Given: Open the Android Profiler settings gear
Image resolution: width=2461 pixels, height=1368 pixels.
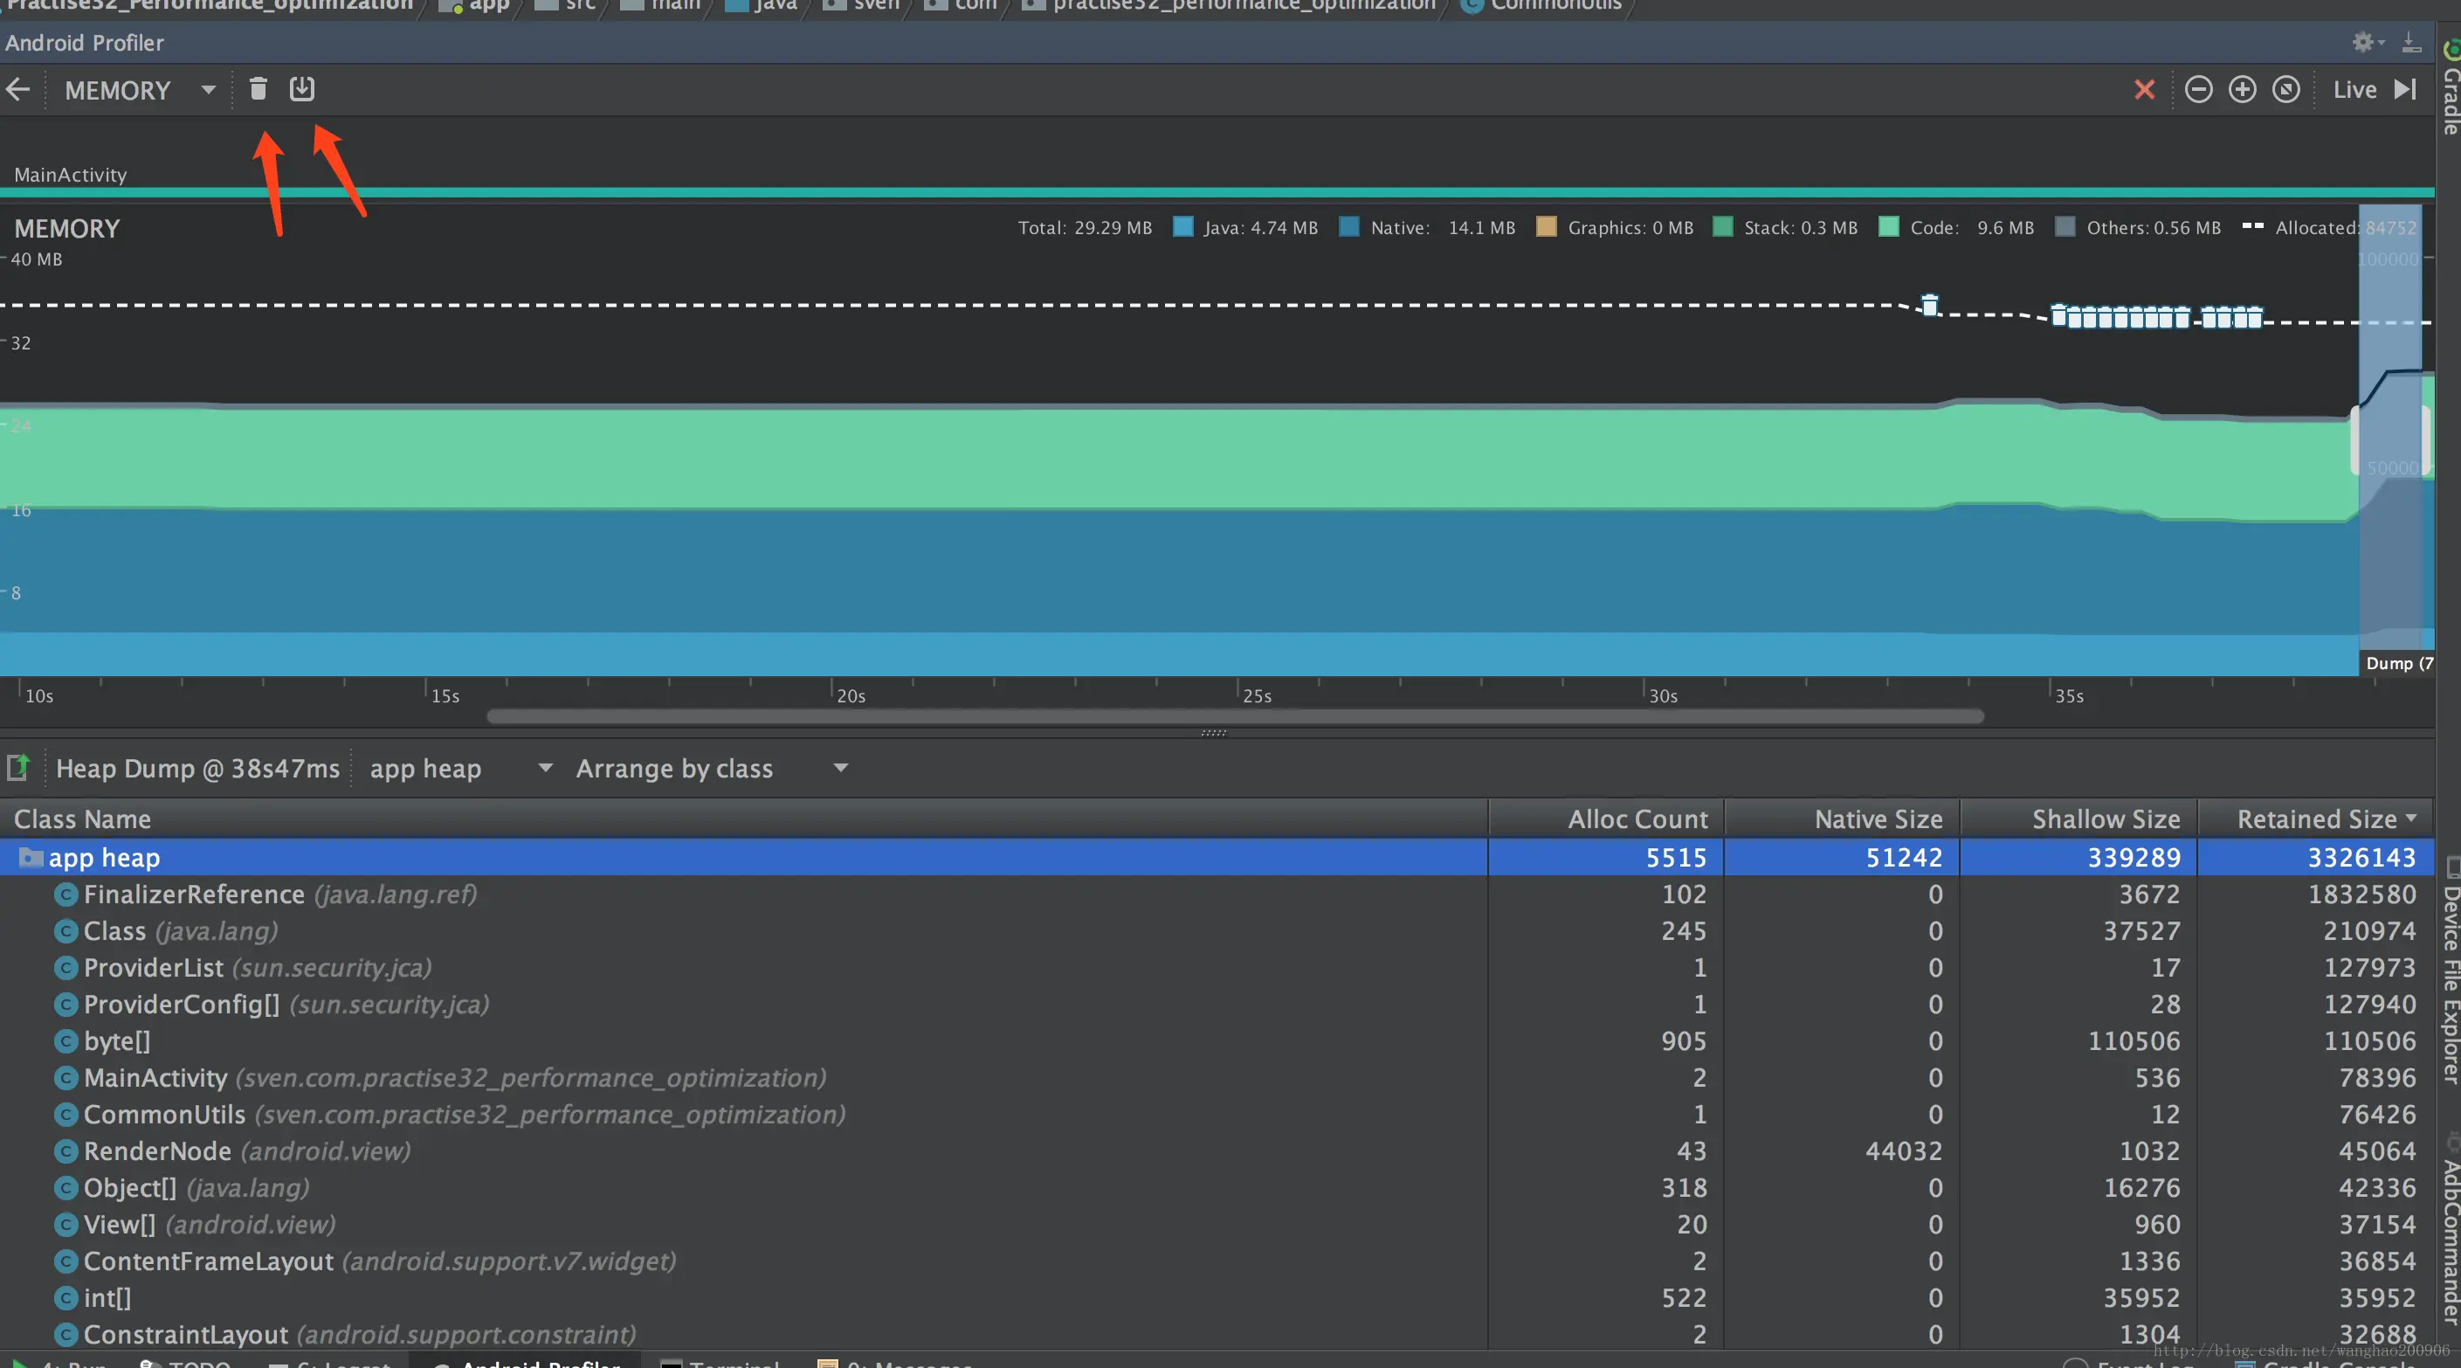Looking at the screenshot, I should pyautogui.click(x=2365, y=42).
